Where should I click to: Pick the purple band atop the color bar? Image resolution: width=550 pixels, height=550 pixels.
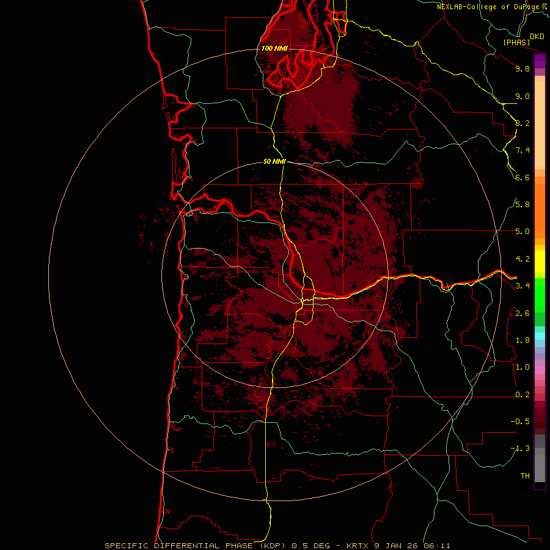pyautogui.click(x=540, y=61)
